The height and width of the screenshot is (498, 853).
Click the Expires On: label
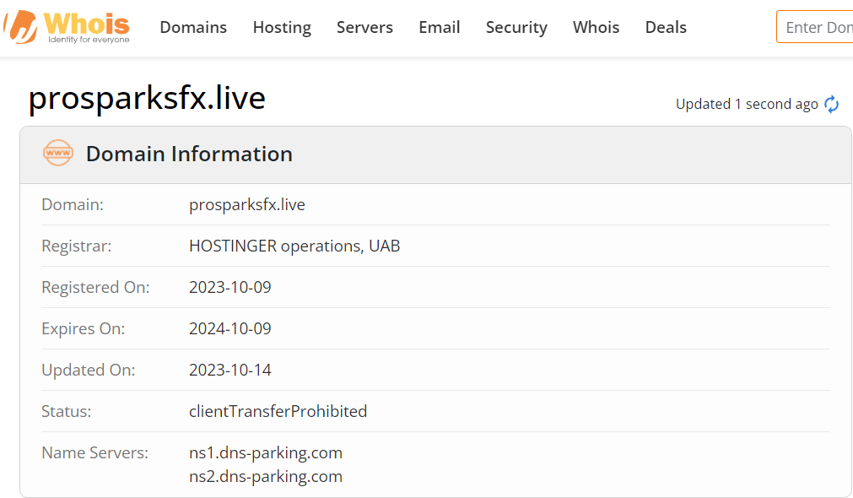tap(84, 328)
